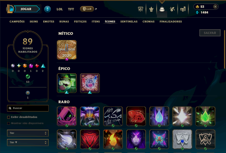Click the plus icon beside RP balance
The width and height of the screenshot is (226, 153).
pyautogui.click(x=215, y=6)
